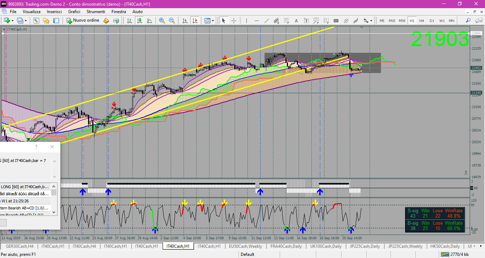The height and width of the screenshot is (258, 485).
Task: Toggle the chart shift option
Action: point(195,21)
